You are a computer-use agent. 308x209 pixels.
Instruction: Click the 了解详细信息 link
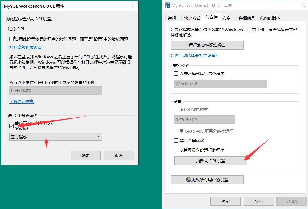coord(21,101)
